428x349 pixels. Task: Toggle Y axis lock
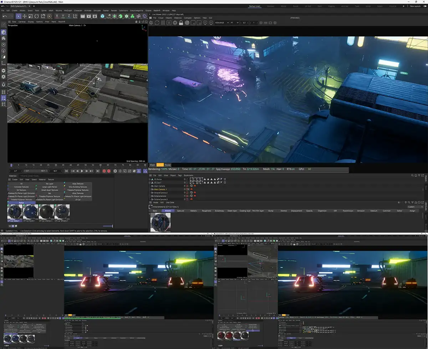tap(63, 16)
